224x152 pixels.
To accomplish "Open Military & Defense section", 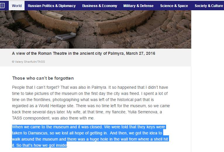I will tap(138, 6).
